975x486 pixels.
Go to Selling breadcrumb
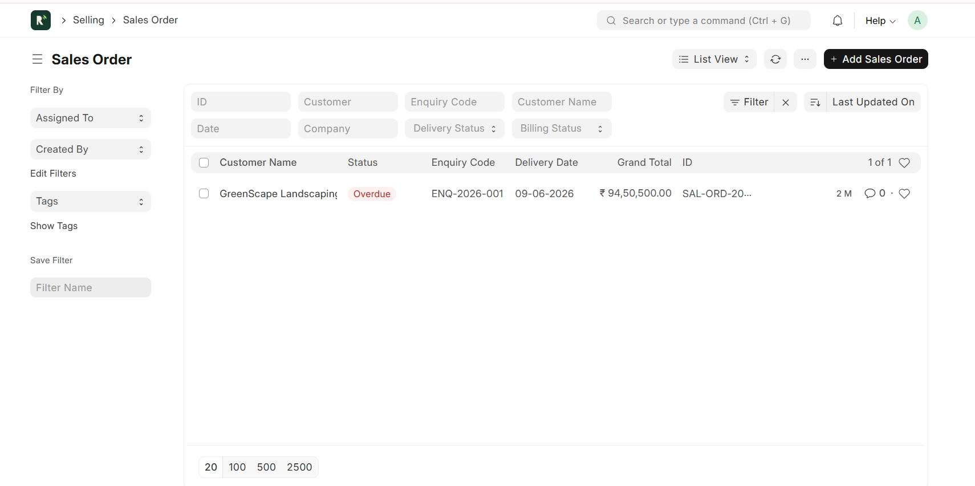(88, 20)
